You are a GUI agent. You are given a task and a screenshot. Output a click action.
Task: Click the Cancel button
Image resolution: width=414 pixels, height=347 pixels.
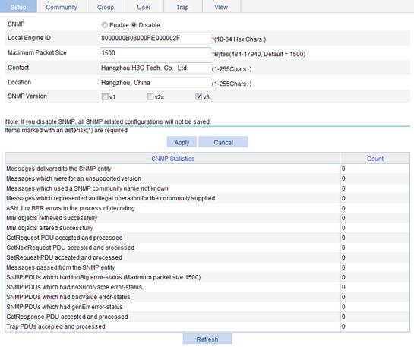223,142
